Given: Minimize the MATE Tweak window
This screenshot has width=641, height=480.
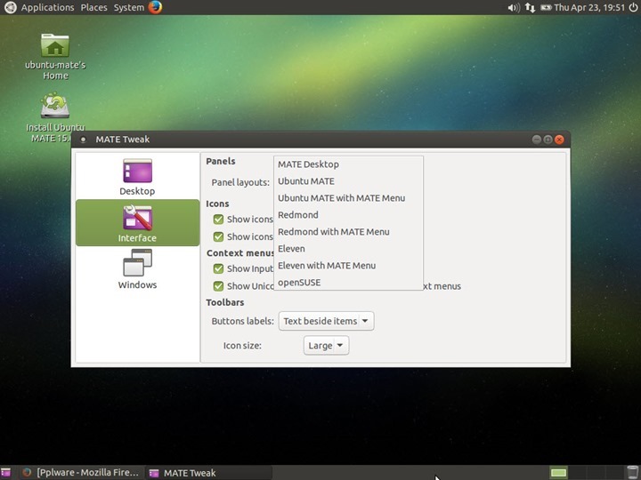Looking at the screenshot, I should coord(537,140).
